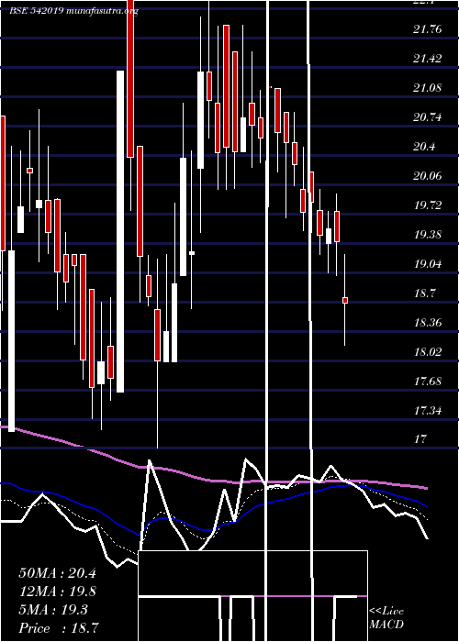Click the 17 price axis label
459x642 pixels.
pos(420,439)
